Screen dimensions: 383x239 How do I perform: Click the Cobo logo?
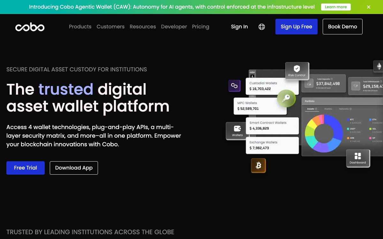tap(30, 27)
